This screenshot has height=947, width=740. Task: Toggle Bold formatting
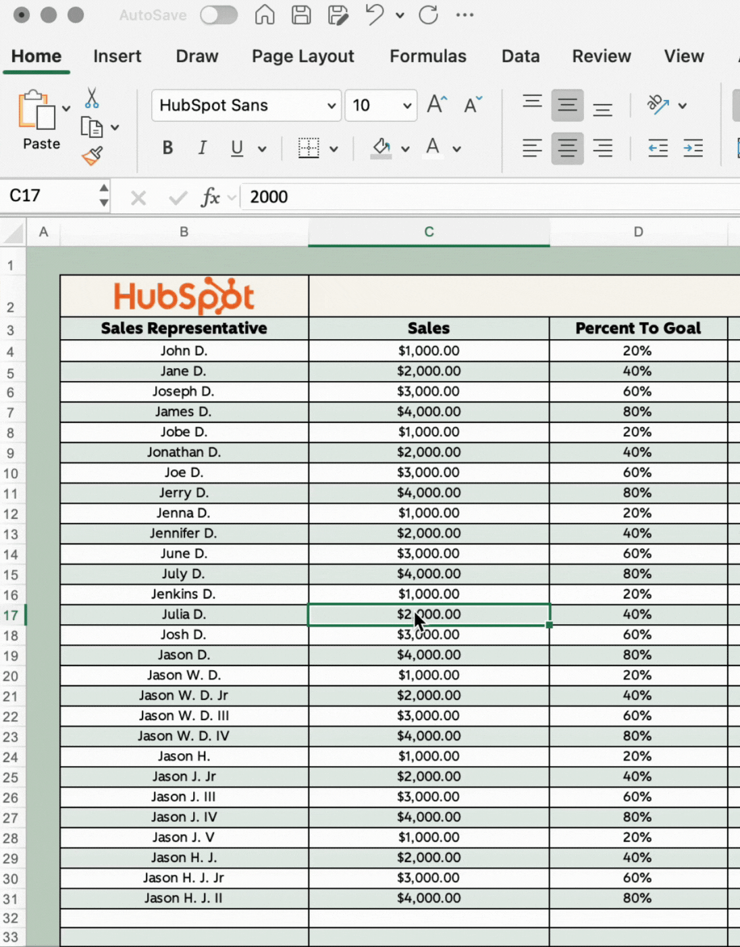tap(167, 148)
